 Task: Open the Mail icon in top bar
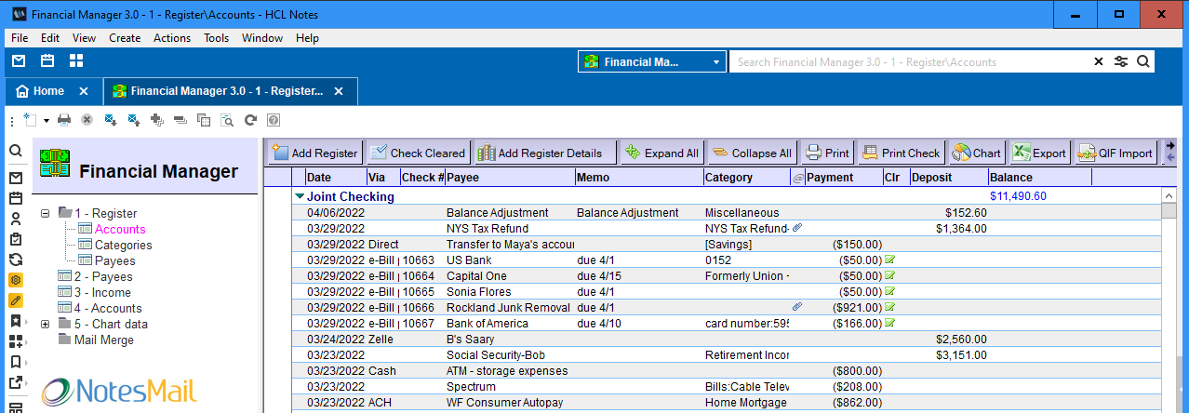(x=19, y=61)
